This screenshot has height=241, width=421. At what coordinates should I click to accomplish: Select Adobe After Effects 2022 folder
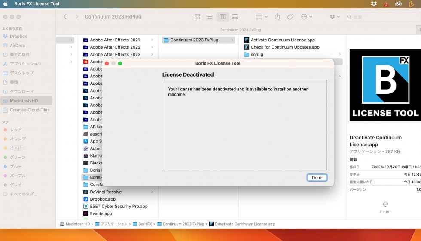tap(118, 47)
